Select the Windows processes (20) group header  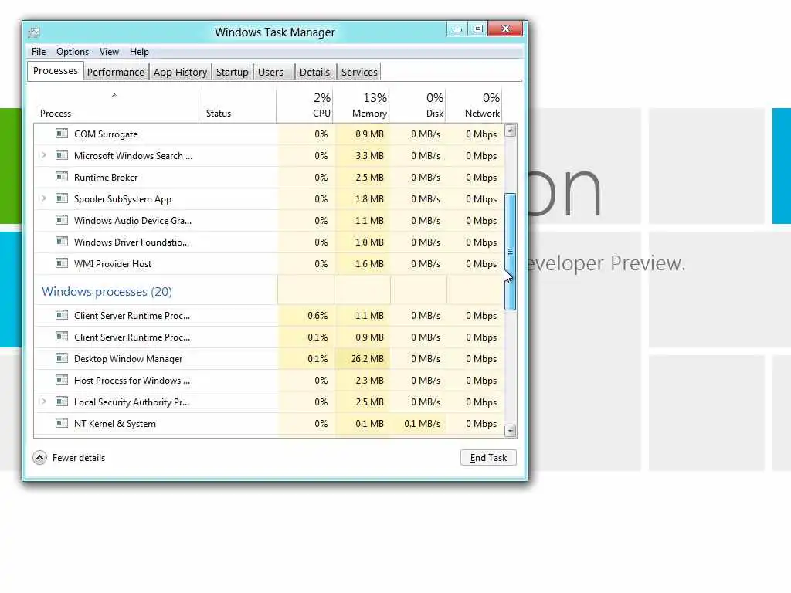[x=107, y=291]
